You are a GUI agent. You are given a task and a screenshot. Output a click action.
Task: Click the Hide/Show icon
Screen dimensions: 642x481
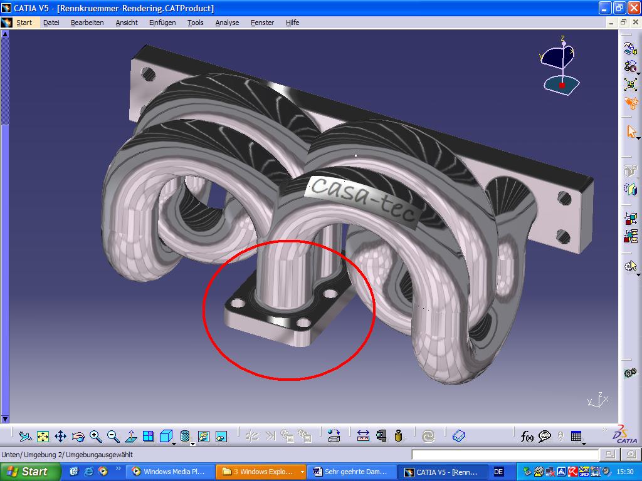tap(204, 437)
